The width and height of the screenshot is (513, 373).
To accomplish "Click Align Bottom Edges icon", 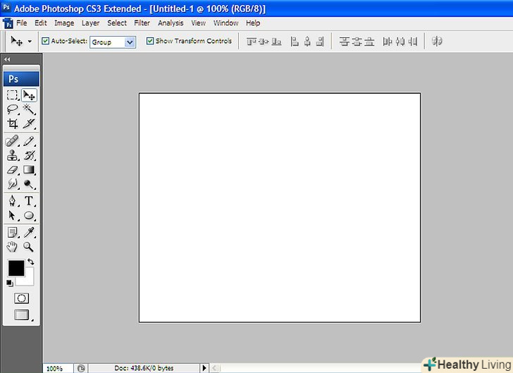I will coord(276,42).
